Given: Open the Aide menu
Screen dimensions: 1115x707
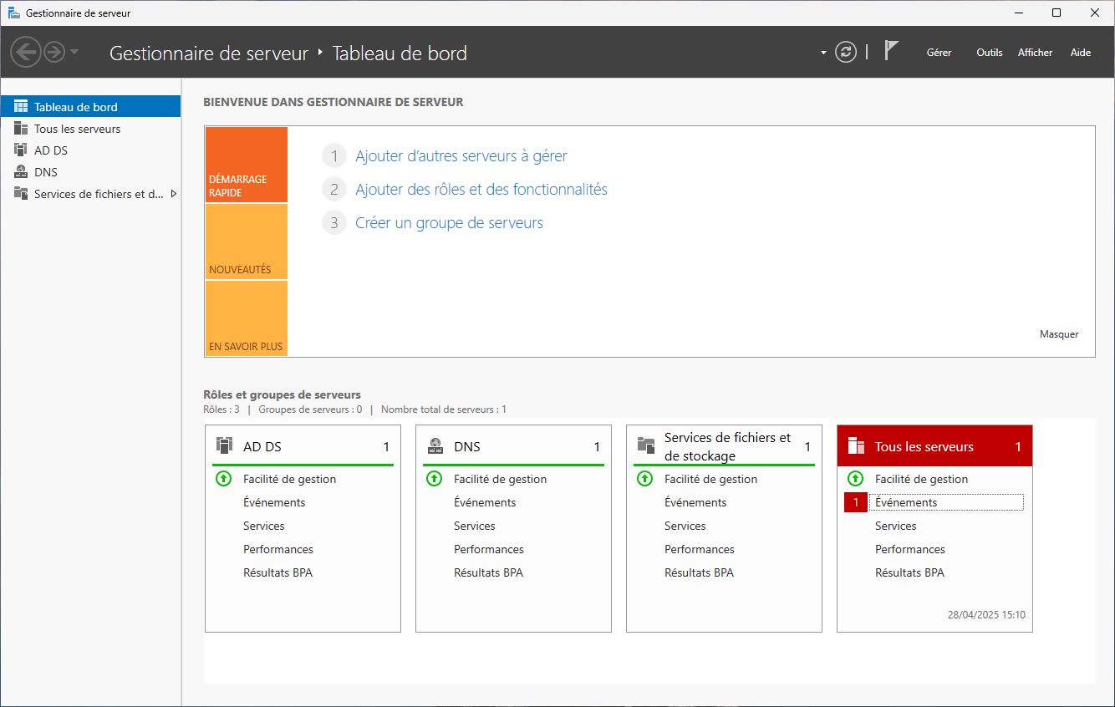Looking at the screenshot, I should pos(1081,53).
